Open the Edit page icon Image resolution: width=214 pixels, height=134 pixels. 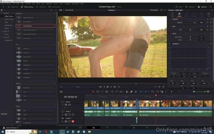(93, 128)
